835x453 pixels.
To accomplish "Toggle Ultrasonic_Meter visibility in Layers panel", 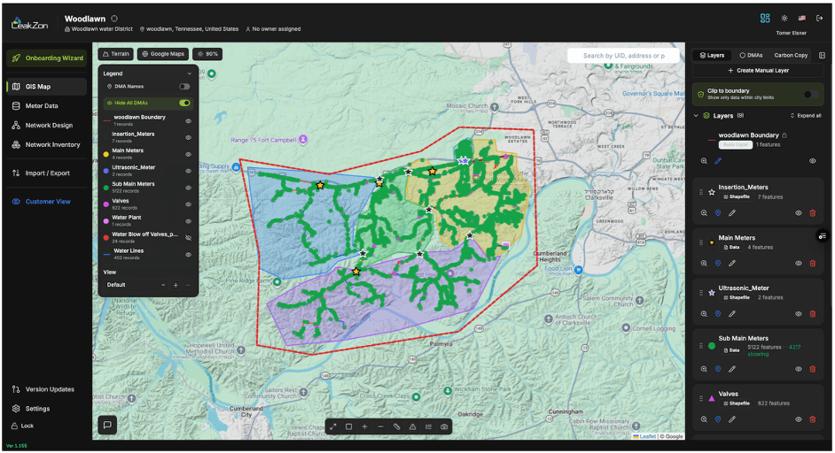I will (799, 314).
